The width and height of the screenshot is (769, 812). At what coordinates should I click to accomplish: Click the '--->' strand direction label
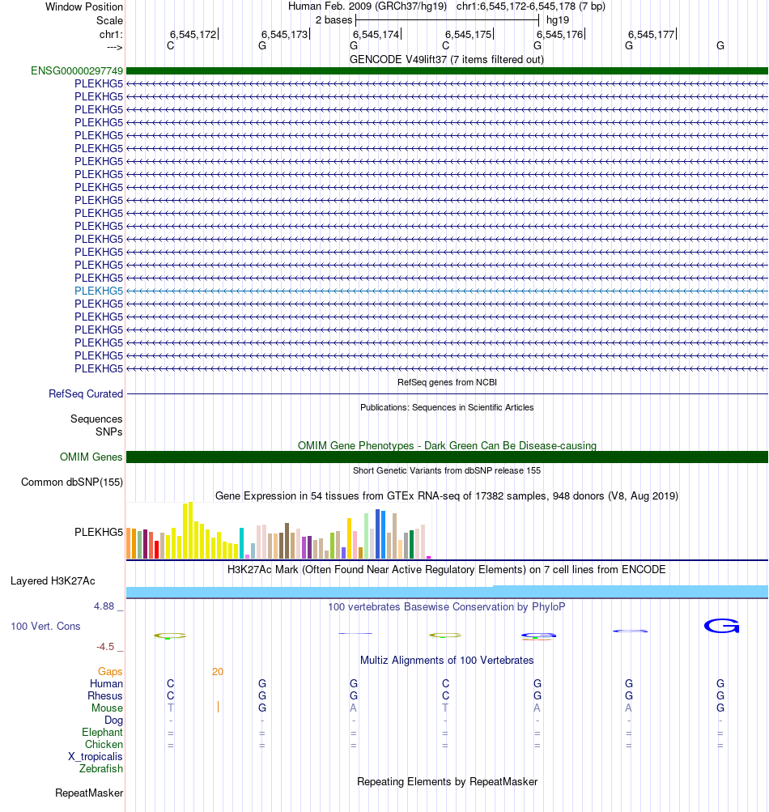pyautogui.click(x=114, y=47)
